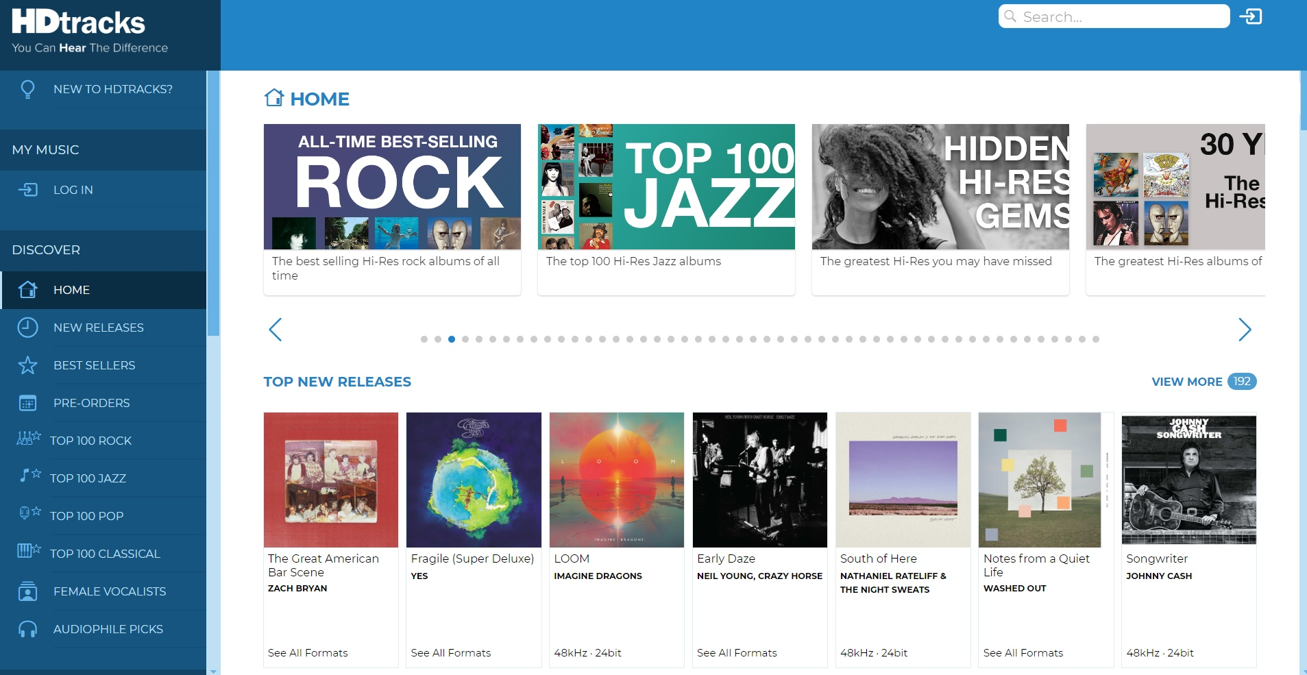
Task: Click JOHNNY CASH artist link
Action: (1159, 576)
